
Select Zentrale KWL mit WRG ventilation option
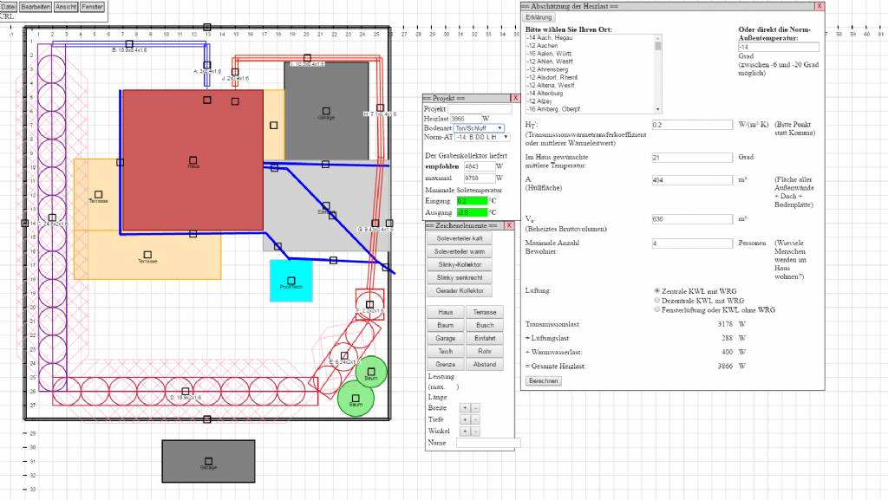click(x=656, y=291)
